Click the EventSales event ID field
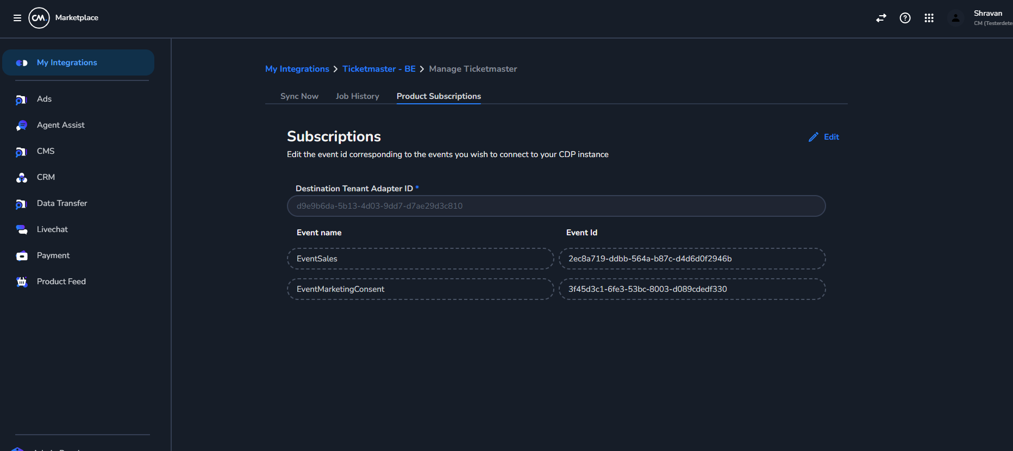1013x451 pixels. [692, 259]
